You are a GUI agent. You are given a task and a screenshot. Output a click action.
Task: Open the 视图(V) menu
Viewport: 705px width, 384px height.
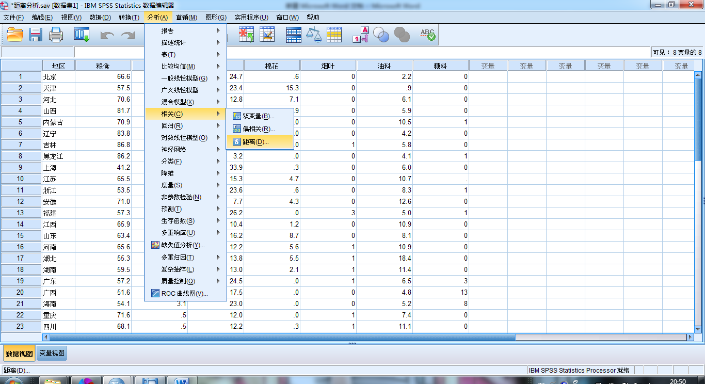pos(71,18)
